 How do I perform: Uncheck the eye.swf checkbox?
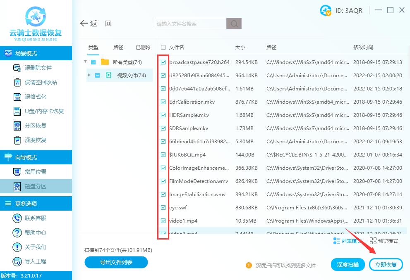coord(163,207)
